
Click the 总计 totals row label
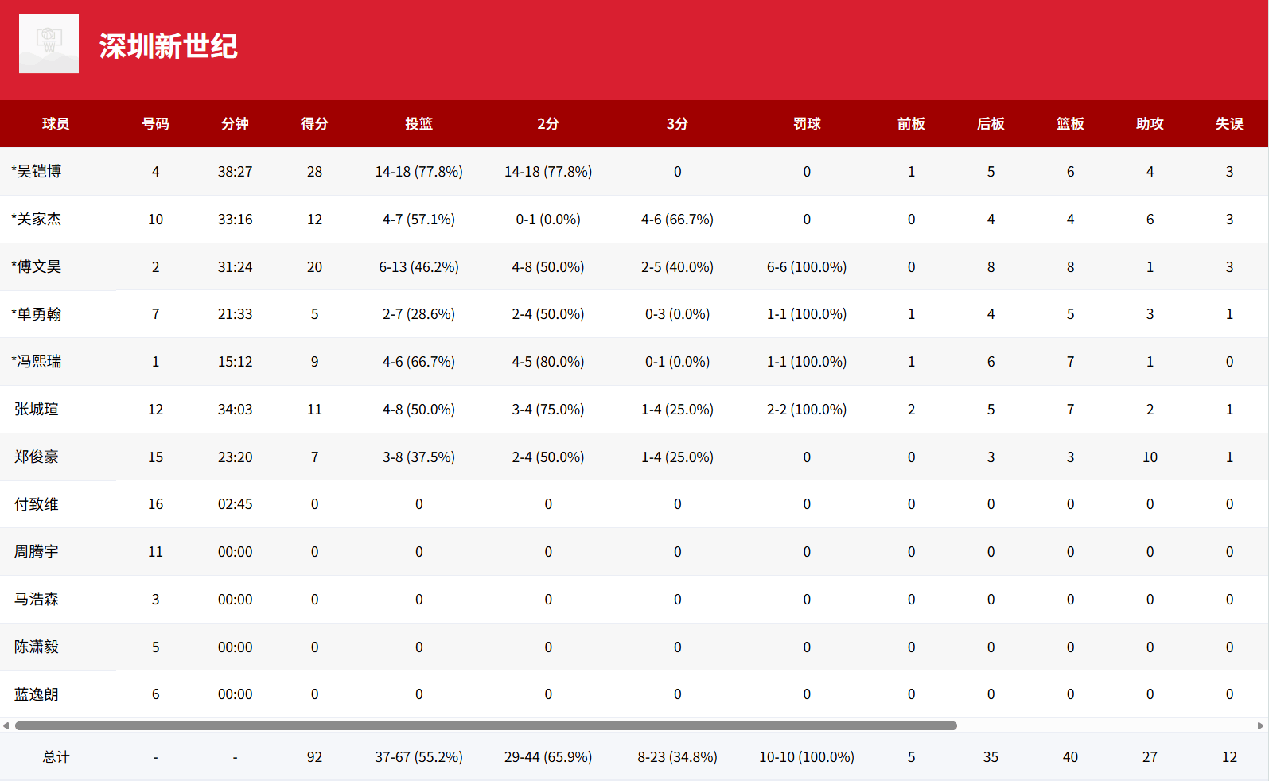coord(56,757)
